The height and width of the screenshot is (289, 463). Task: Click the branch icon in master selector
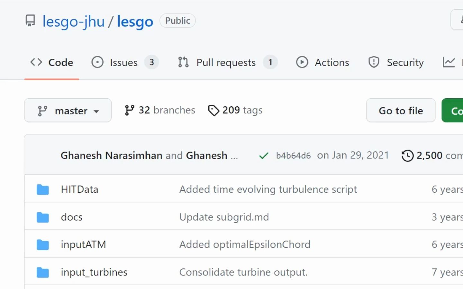coord(42,111)
